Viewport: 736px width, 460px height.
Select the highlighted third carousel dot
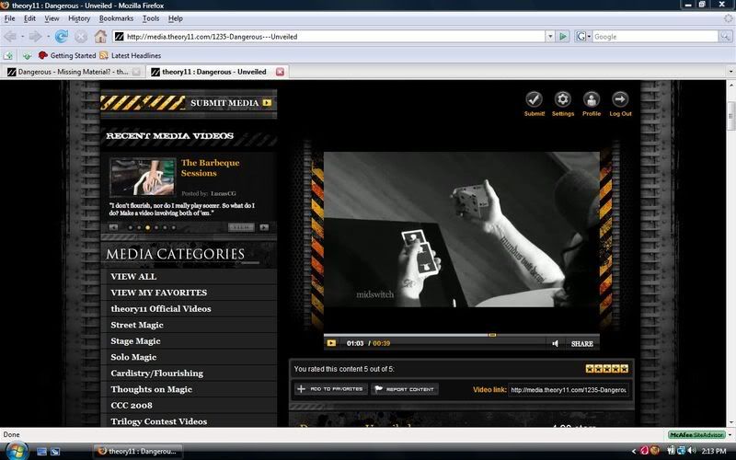click(x=147, y=227)
